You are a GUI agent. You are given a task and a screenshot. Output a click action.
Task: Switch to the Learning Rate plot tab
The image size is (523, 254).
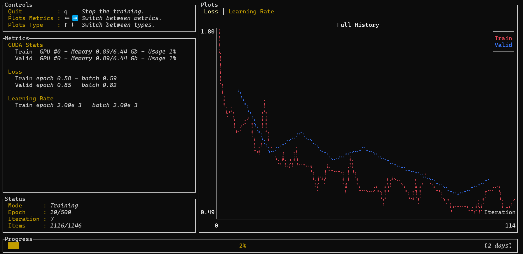[251, 12]
